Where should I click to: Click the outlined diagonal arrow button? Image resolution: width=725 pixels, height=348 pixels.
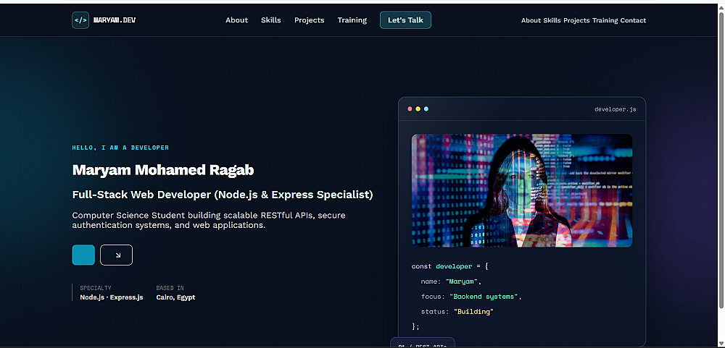point(116,255)
